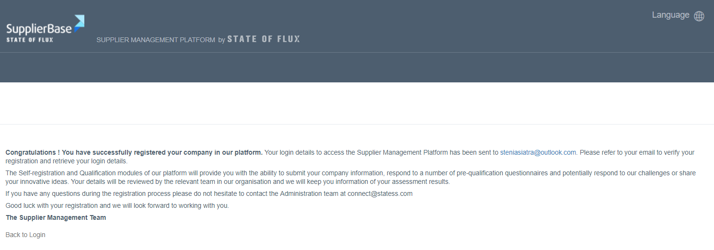Click The Supplier Management Team signature

56,218
